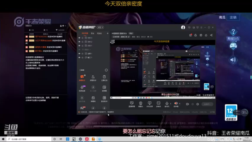The width and height of the screenshot is (252, 142).
Task: Click the 麦克风 microphone icon
Action: point(167,104)
